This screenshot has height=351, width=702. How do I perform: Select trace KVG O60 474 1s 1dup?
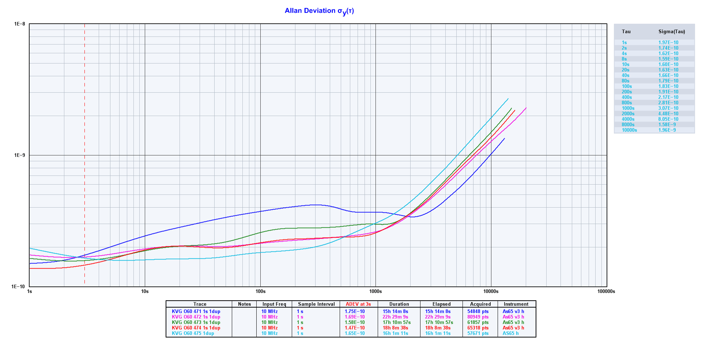click(x=196, y=328)
